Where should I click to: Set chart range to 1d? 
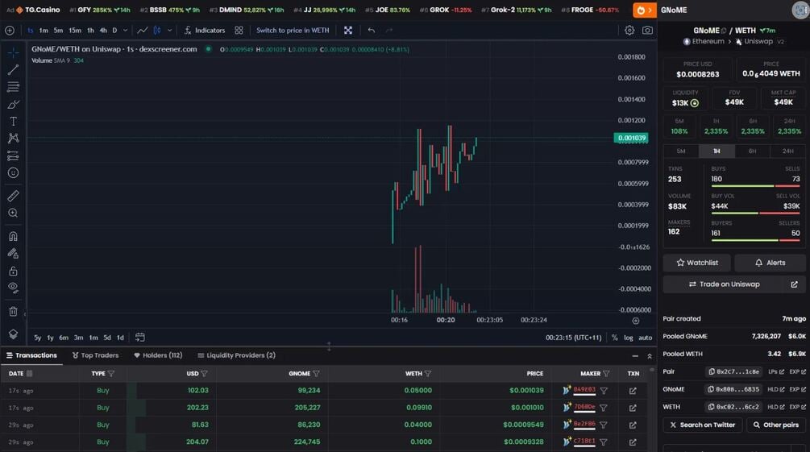(x=120, y=338)
